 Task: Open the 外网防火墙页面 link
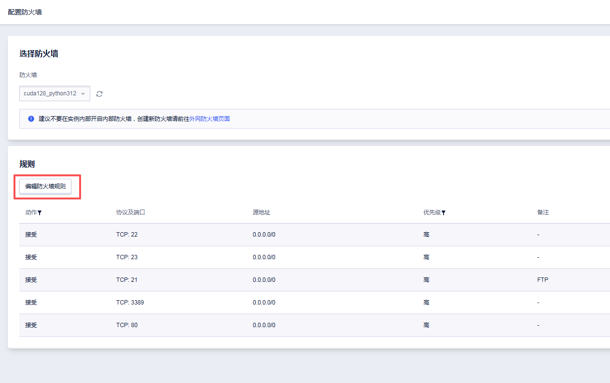click(209, 119)
